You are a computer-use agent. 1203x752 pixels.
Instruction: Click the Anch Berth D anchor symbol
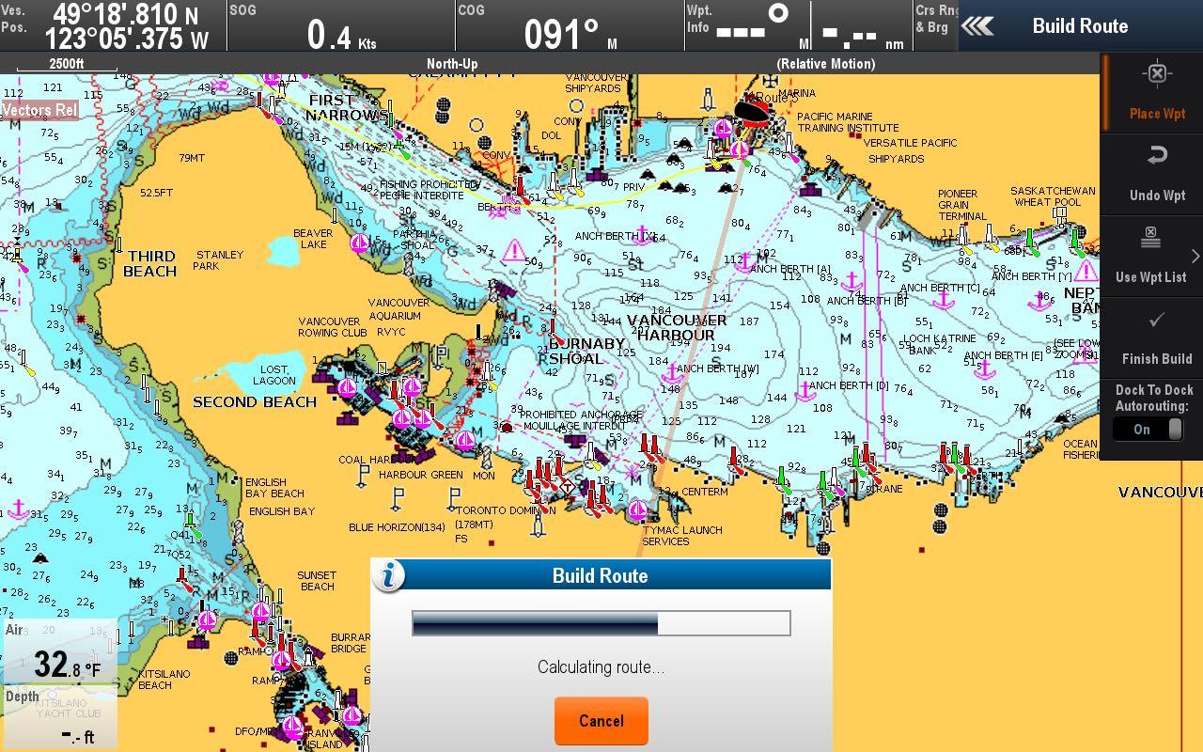coord(805,390)
